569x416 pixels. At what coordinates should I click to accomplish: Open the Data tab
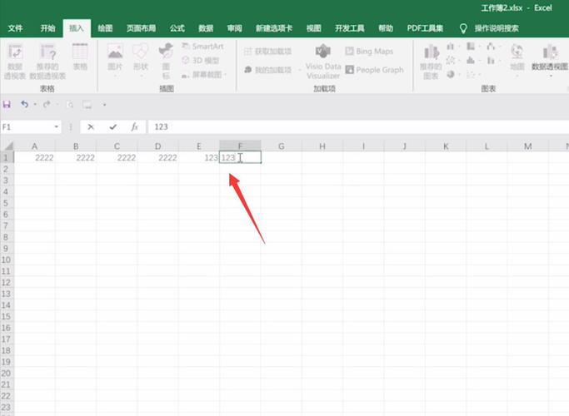(206, 28)
